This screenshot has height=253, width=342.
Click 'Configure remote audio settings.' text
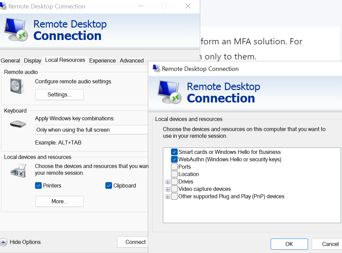click(74, 81)
